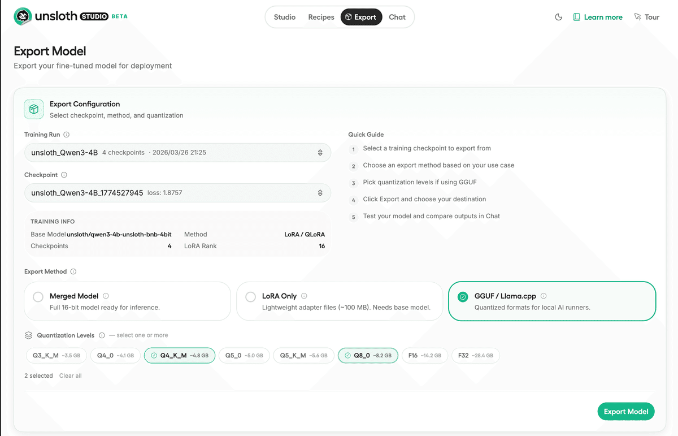Switch to the Studio tab
678x436 pixels.
click(285, 17)
